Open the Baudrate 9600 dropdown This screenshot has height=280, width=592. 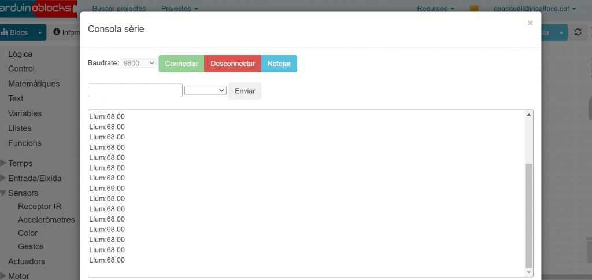tap(139, 63)
